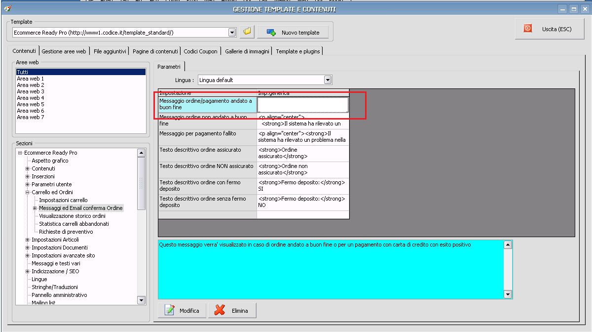The image size is (592, 332).
Task: Open the Template selection dropdown arrow
Action: [x=232, y=32]
